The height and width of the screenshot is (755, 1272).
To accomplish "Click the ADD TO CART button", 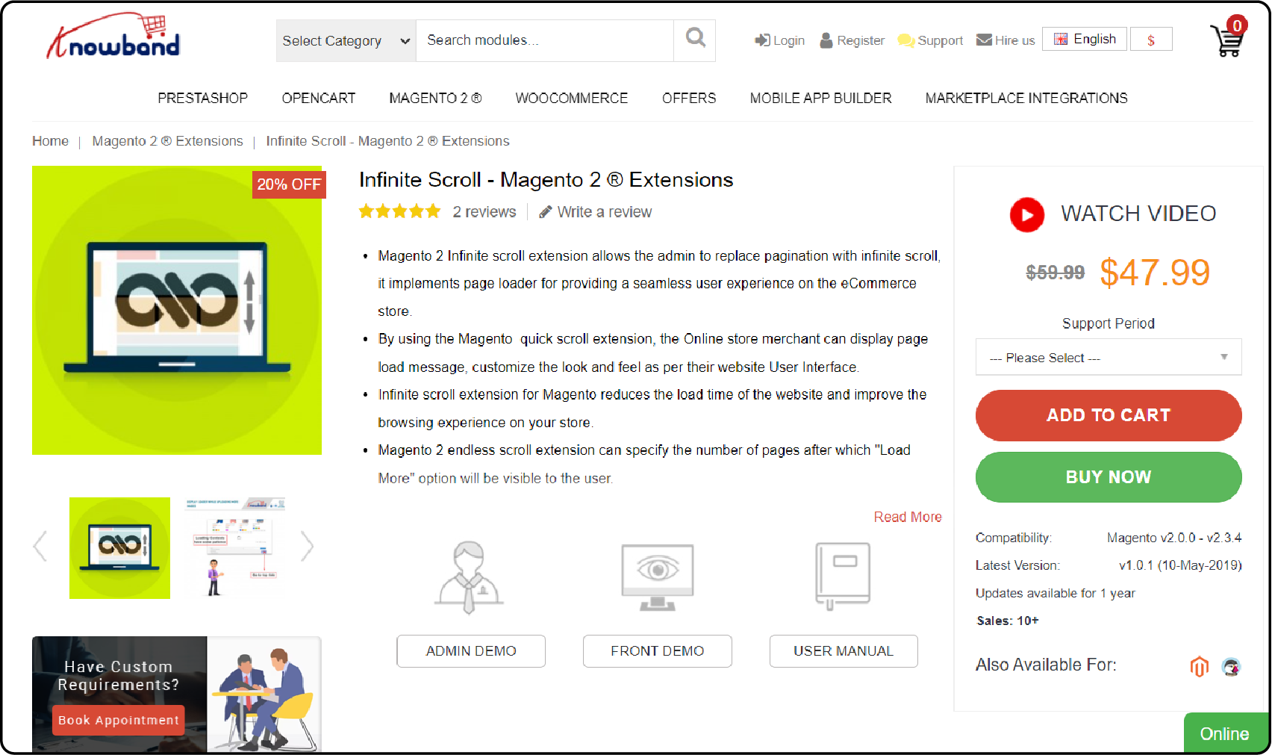I will click(1109, 415).
